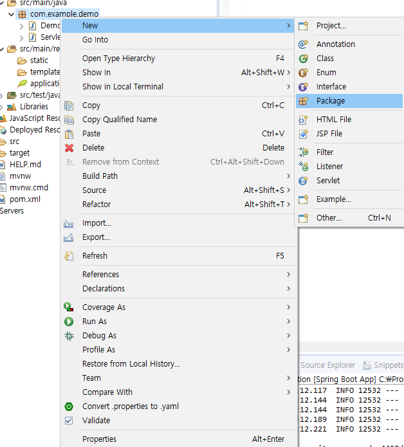Click the highlighted New menu entry
The width and height of the screenshot is (404, 447).
[178, 26]
